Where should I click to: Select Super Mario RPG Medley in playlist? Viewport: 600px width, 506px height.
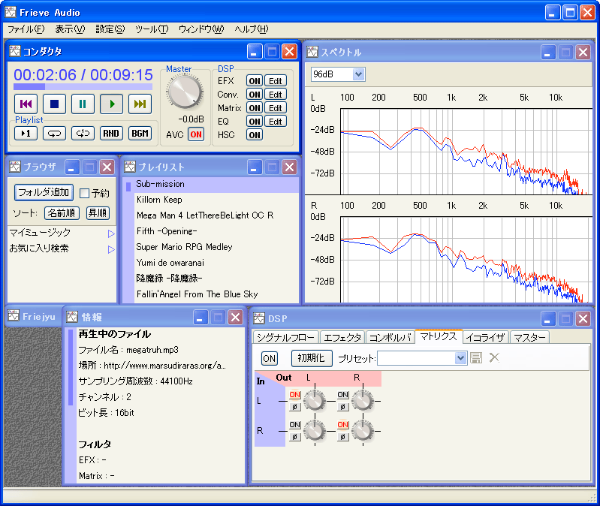(x=184, y=247)
